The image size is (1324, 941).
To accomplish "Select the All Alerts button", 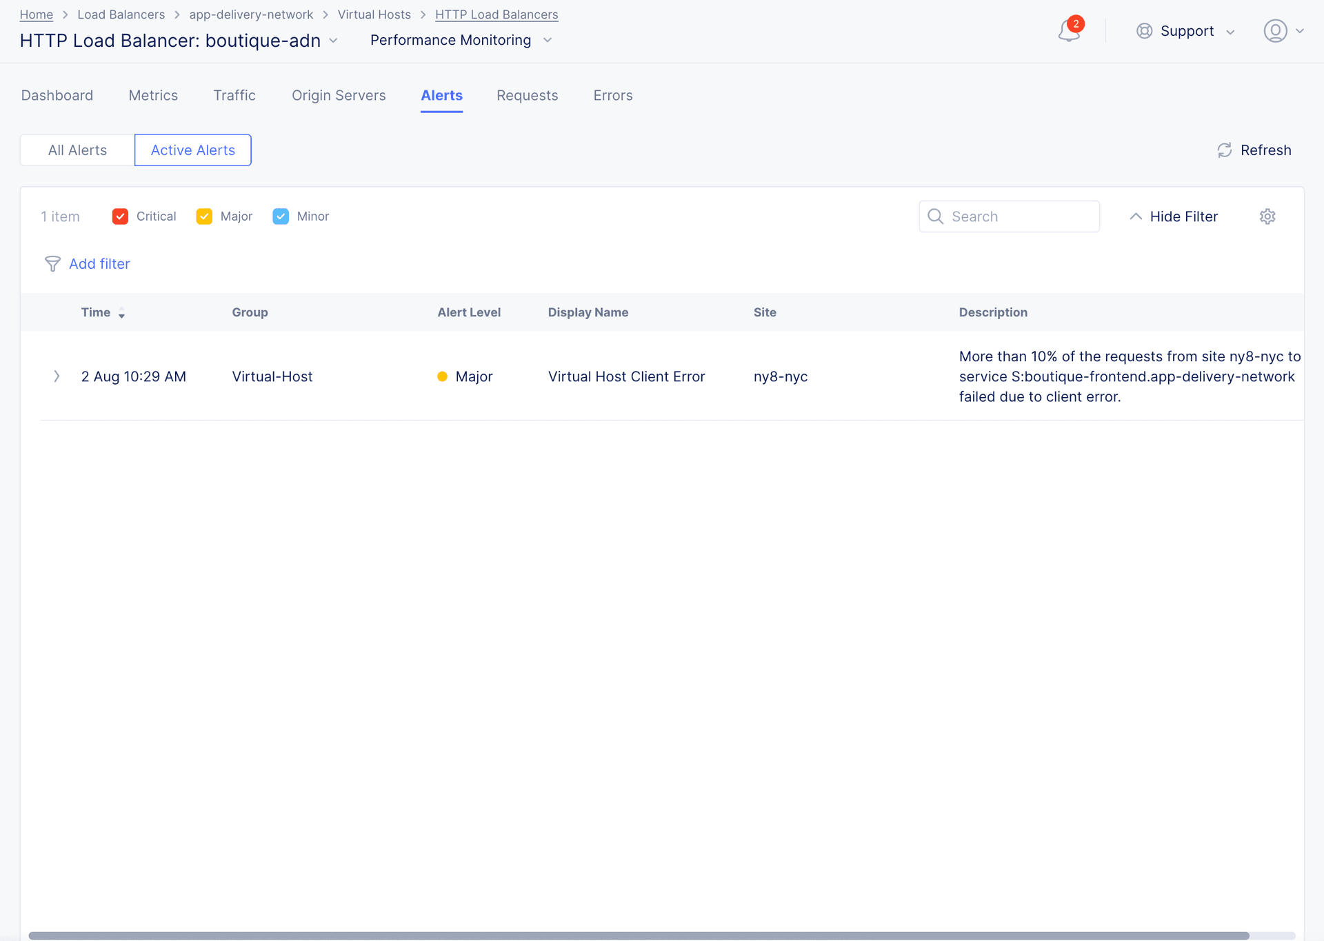I will click(x=77, y=150).
